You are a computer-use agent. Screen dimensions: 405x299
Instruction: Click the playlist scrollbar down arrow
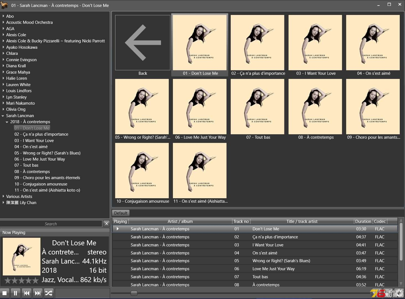coord(401,283)
